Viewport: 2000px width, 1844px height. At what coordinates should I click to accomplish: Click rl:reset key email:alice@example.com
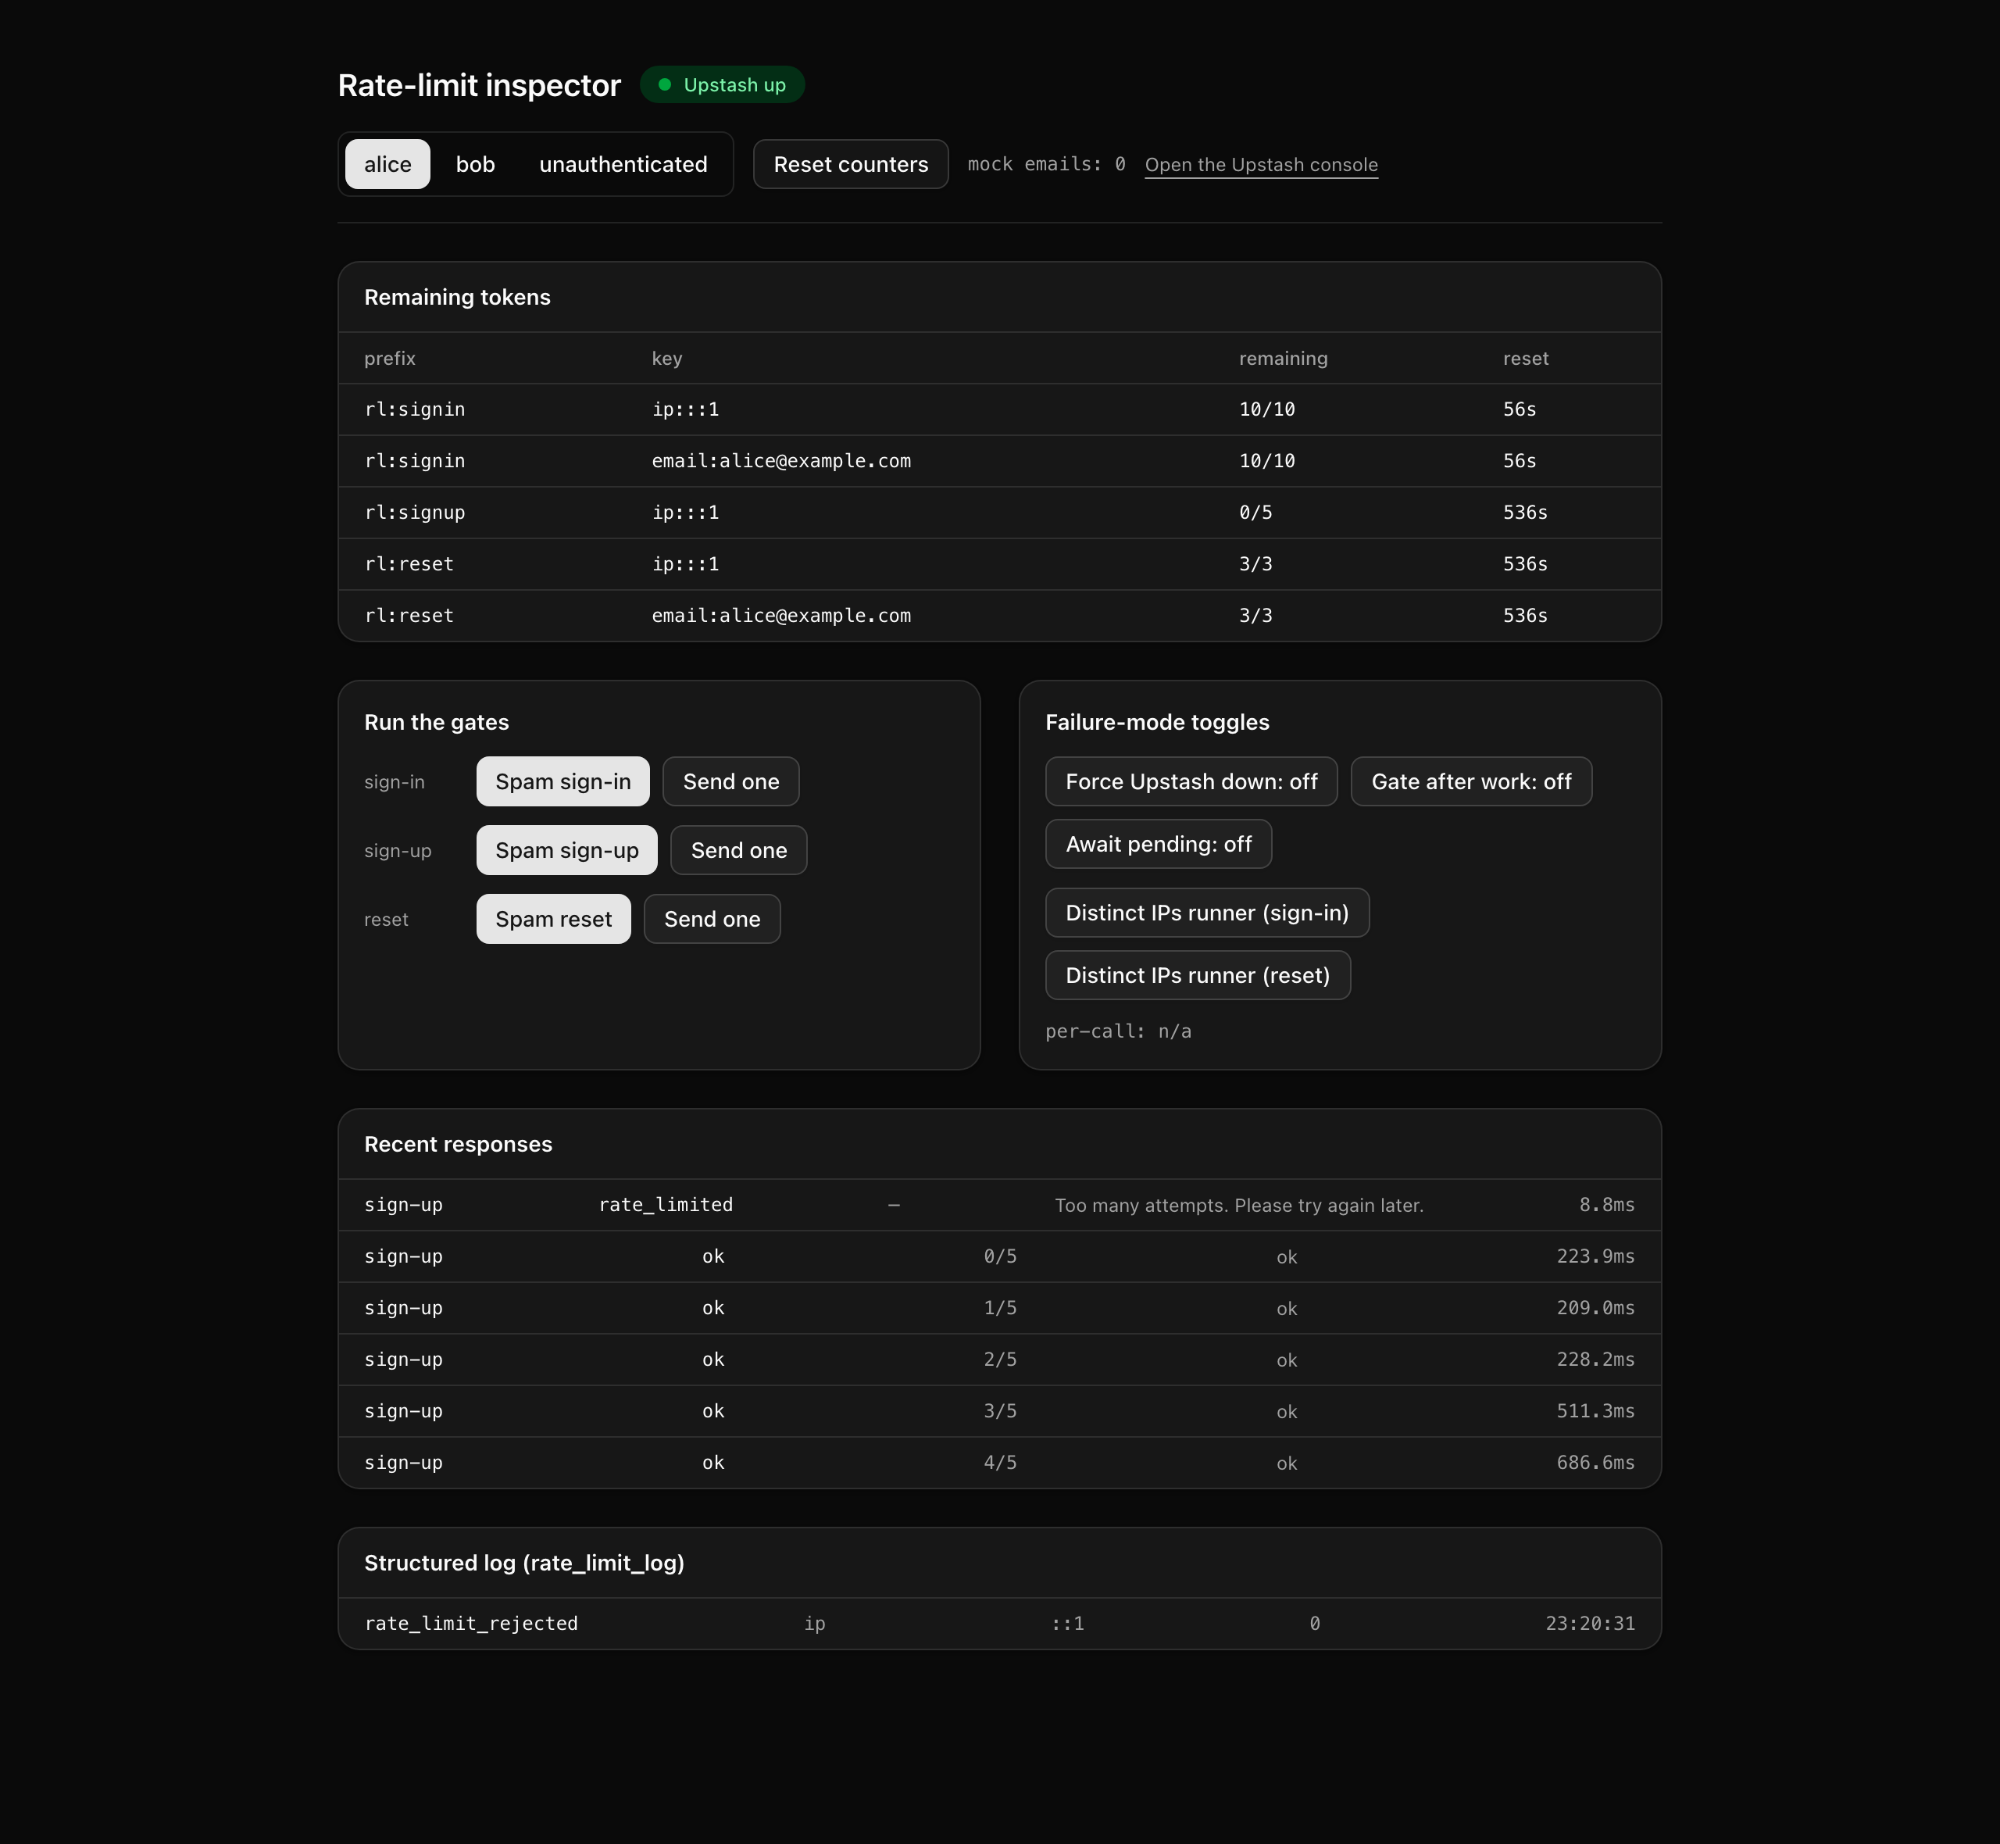781,616
